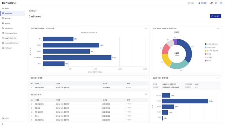Collapse the sidebar with the arrow
Screen dimensions: 225x127
tap(3, 124)
